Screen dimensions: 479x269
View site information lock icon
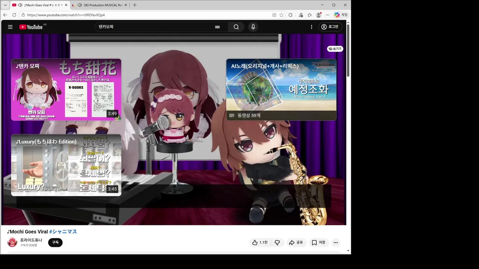pyautogui.click(x=23, y=15)
